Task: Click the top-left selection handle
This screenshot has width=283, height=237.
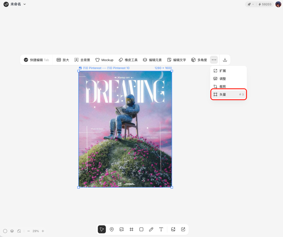Action: pyautogui.click(x=79, y=71)
